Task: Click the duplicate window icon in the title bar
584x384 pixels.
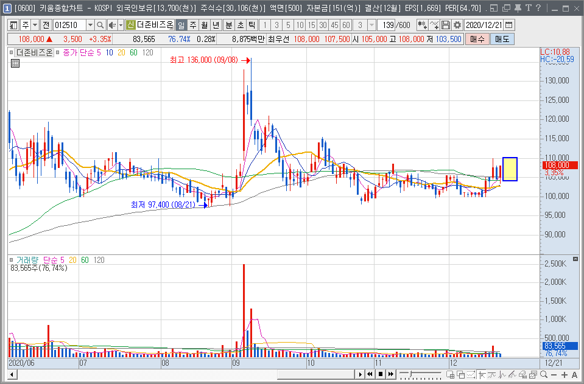Action: pos(506,8)
